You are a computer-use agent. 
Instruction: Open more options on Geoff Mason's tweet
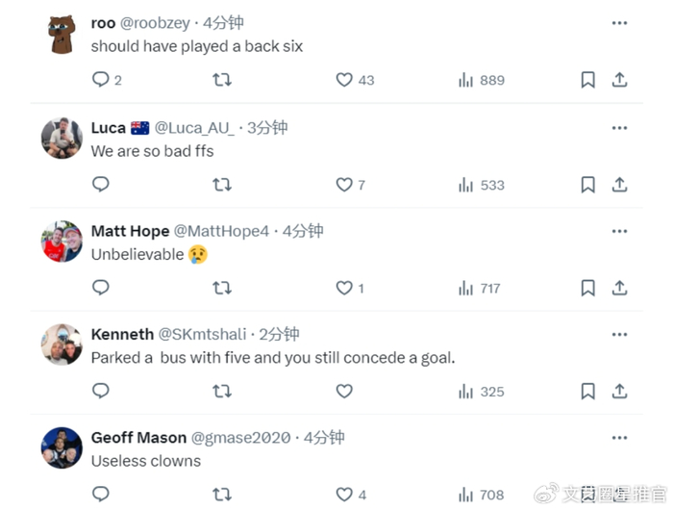click(620, 438)
